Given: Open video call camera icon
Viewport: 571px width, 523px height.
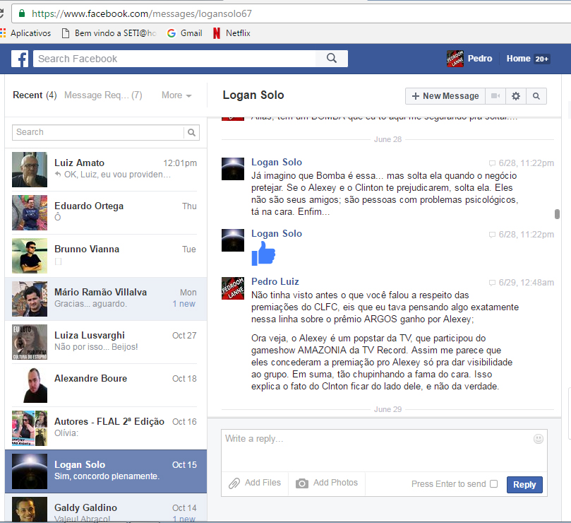Looking at the screenshot, I should pos(495,96).
